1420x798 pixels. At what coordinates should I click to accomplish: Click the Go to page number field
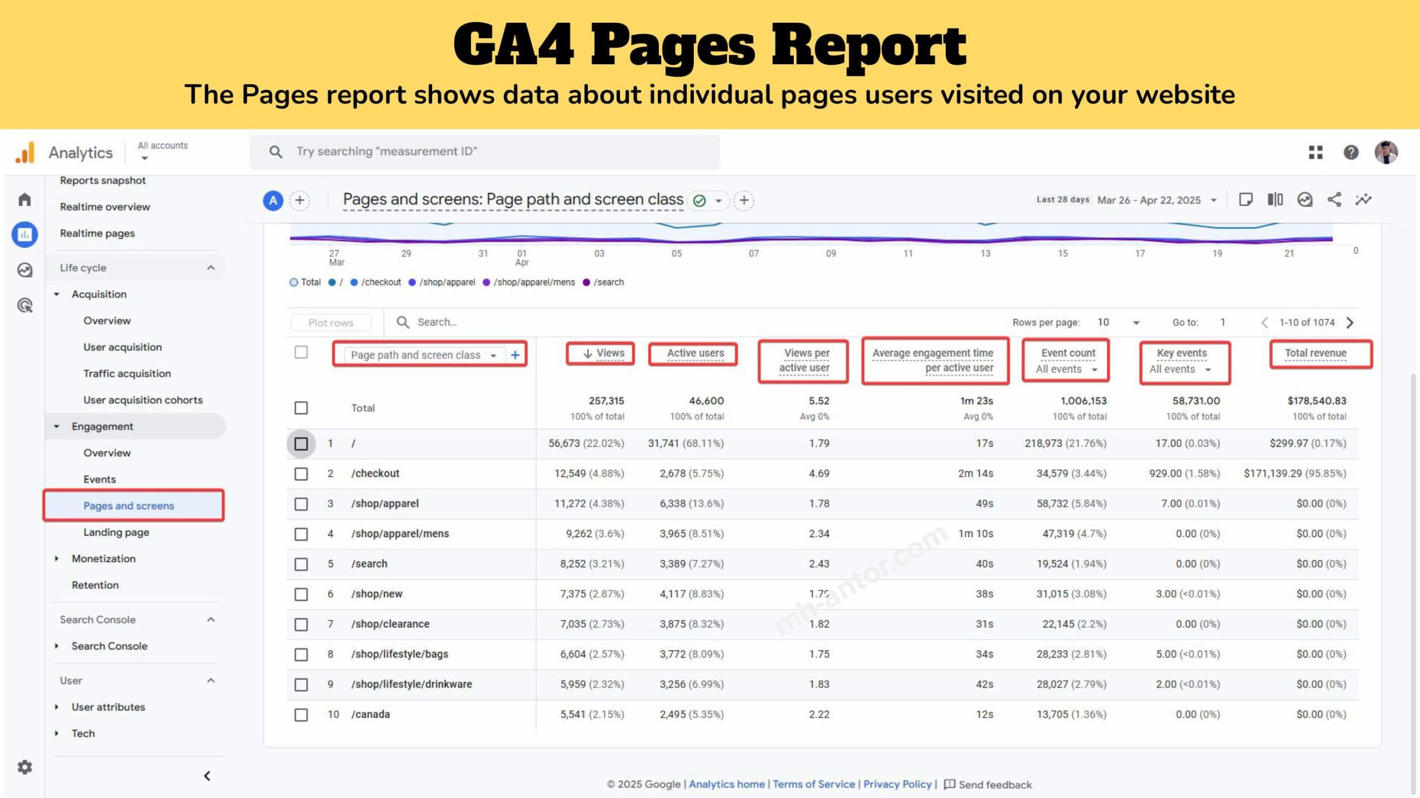coord(1223,323)
